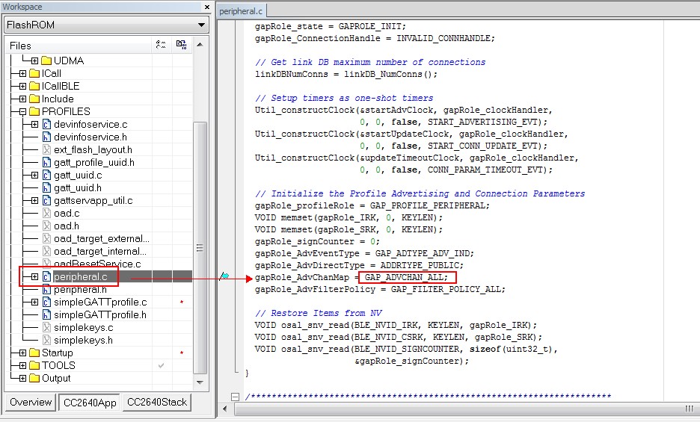This screenshot has height=422, width=700.
Task: Click the bookmark marker in editor margin
Action: [224, 276]
